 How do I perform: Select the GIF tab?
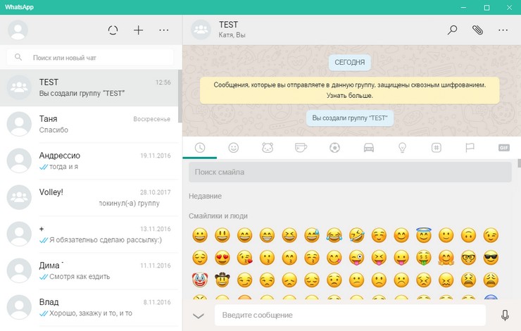[503, 148]
